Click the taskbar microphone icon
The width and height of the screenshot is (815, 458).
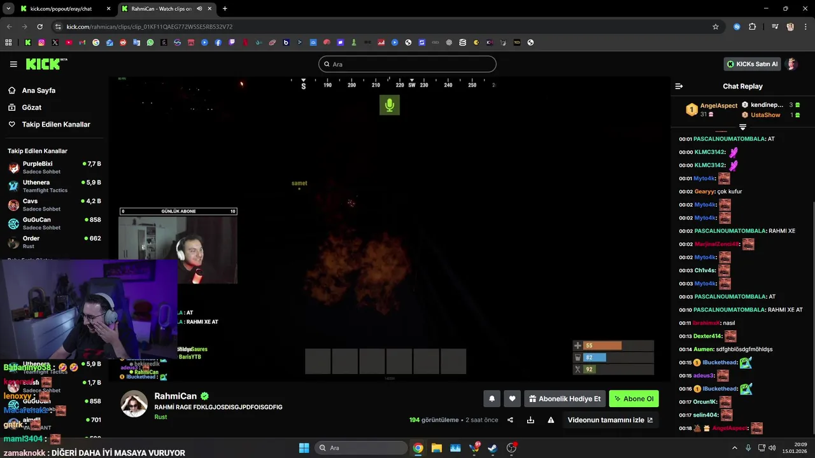[748, 448]
